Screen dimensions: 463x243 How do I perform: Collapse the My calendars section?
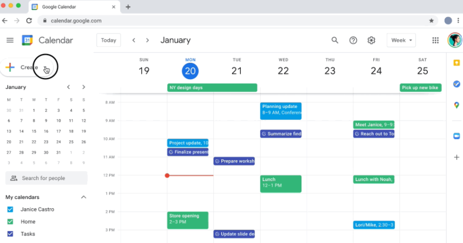(83, 197)
